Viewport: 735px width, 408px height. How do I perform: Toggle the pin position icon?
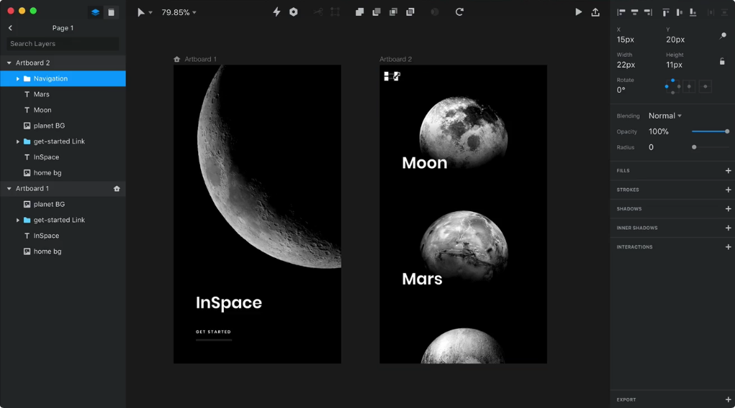pos(723,36)
